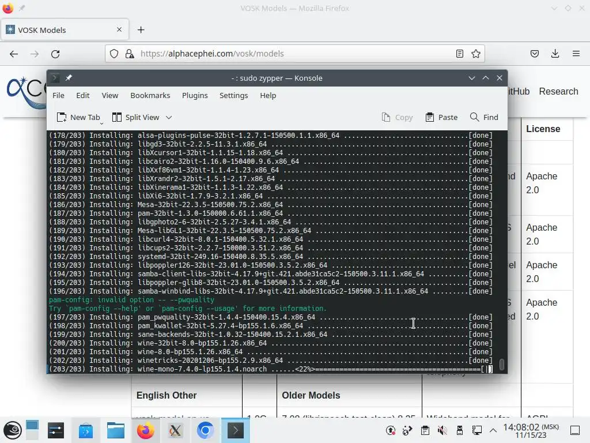Open Konsole Help menu

[x=268, y=95]
